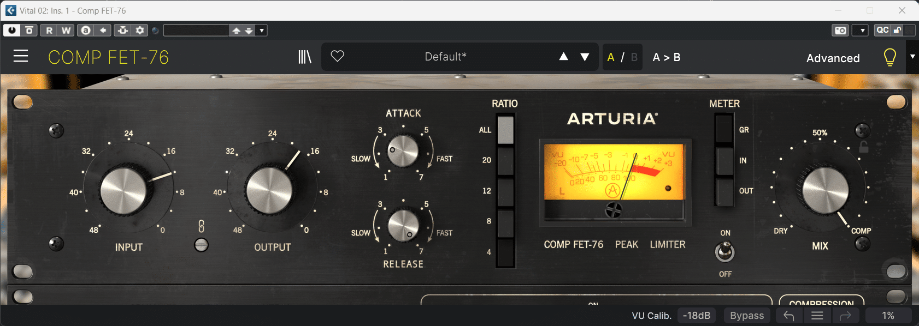The height and width of the screenshot is (326, 919).
Task: Open the host toolbar gear settings icon
Action: pyautogui.click(x=140, y=31)
